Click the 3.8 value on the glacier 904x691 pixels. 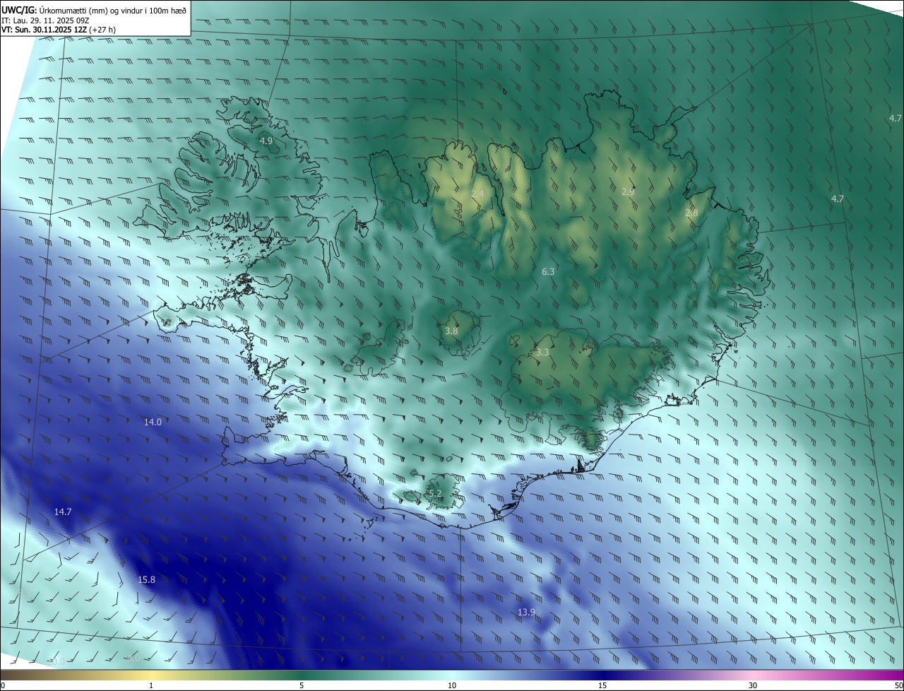[452, 331]
